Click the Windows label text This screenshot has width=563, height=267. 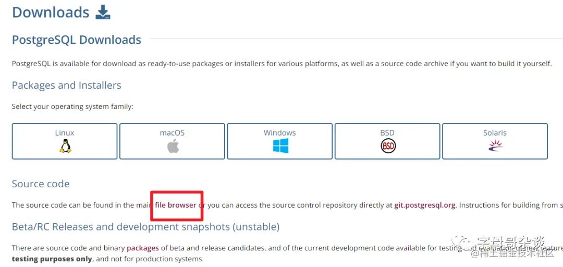pyautogui.click(x=280, y=132)
